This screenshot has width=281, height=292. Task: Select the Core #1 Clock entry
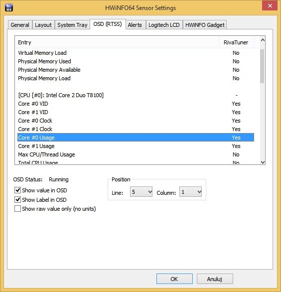(136, 129)
